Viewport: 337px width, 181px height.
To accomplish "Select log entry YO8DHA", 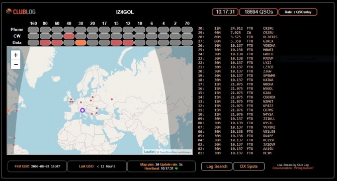I will coord(236,46).
